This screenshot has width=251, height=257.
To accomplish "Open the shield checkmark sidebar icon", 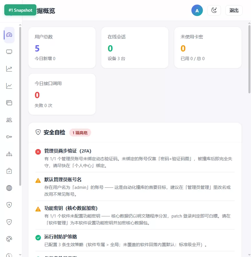I will coord(9,222).
